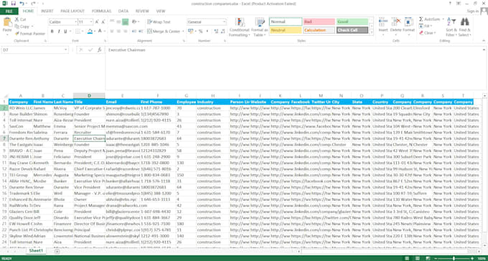Open the font size 11 dropdown

point(91,22)
